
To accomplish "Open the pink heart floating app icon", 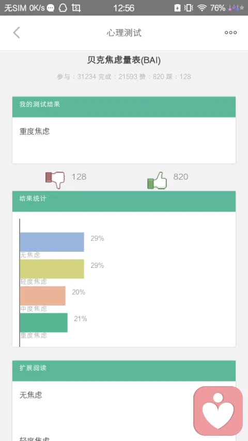I will pos(218,410).
